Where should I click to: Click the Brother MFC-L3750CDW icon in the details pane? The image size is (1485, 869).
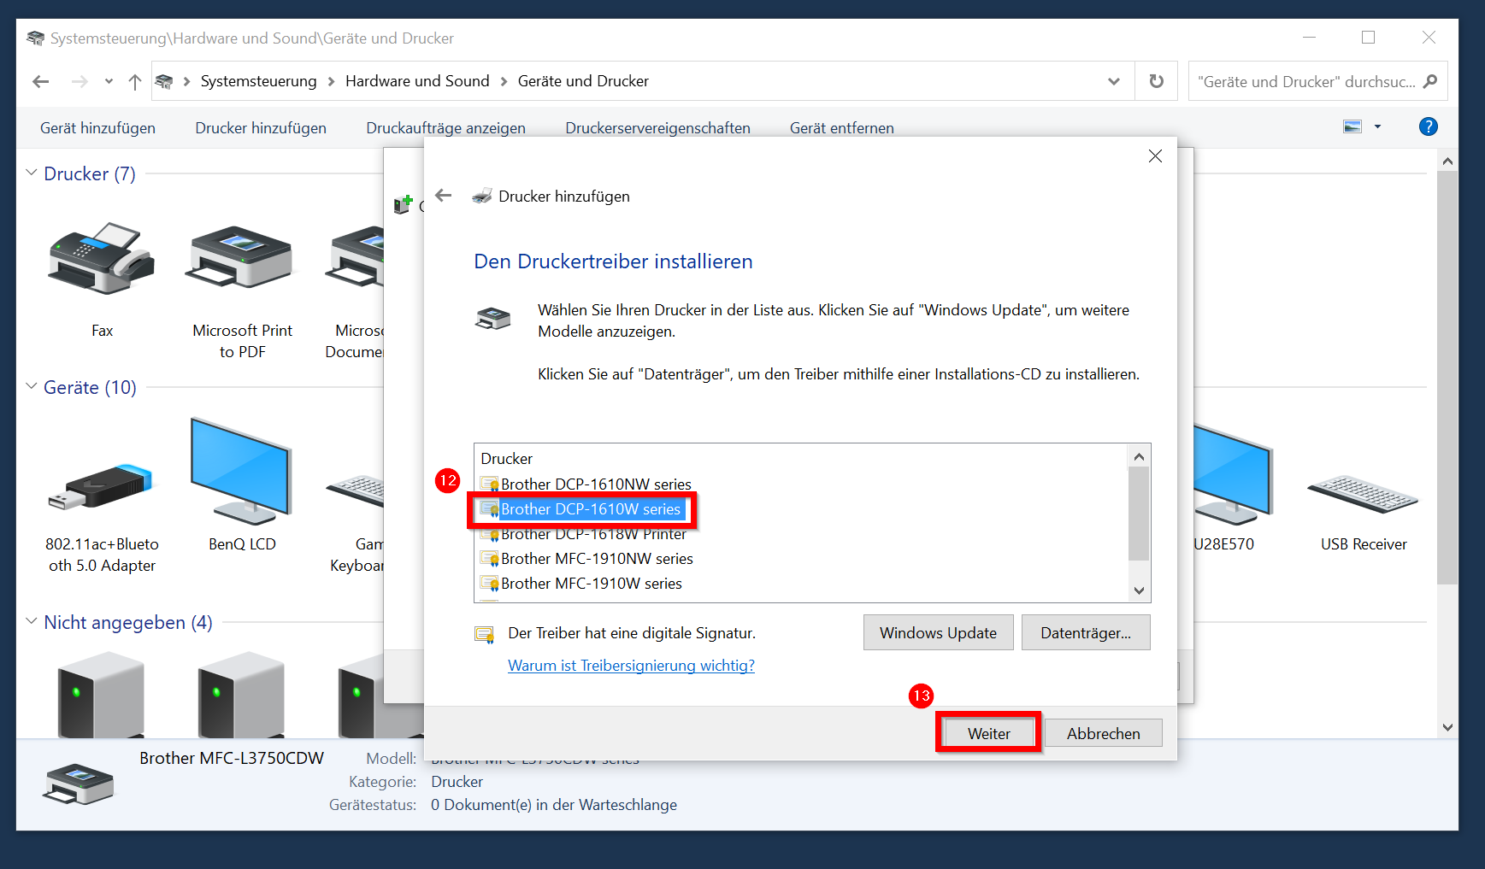pos(79,784)
